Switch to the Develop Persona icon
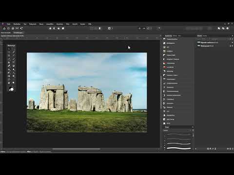 tap(13, 28)
